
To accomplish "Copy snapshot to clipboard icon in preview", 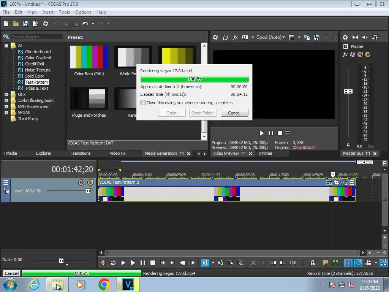I will pos(307,37).
